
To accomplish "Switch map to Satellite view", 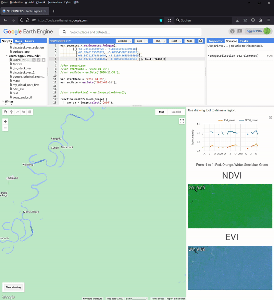I will pyautogui.click(x=176, y=112).
